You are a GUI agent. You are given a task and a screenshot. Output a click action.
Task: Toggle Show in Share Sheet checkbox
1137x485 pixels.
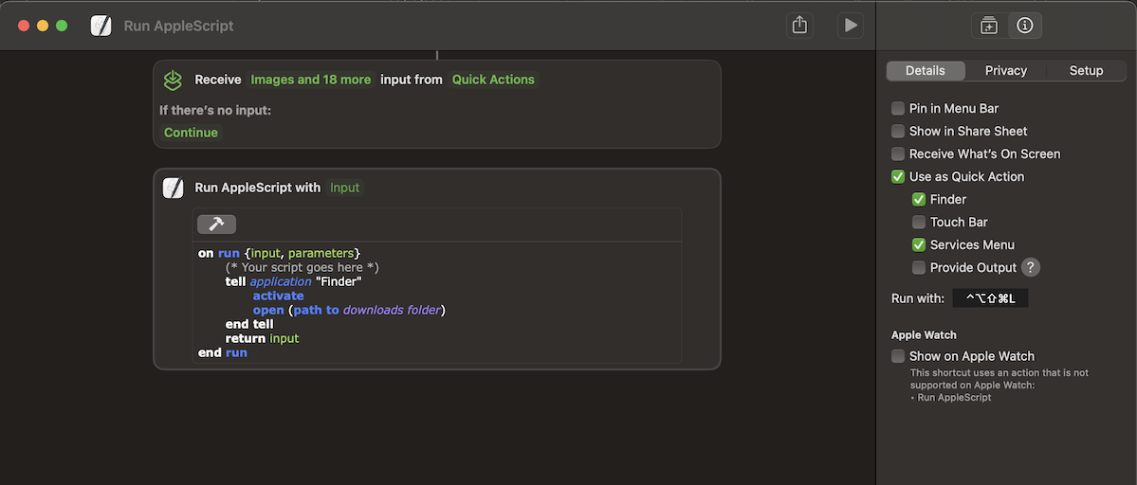pos(898,132)
